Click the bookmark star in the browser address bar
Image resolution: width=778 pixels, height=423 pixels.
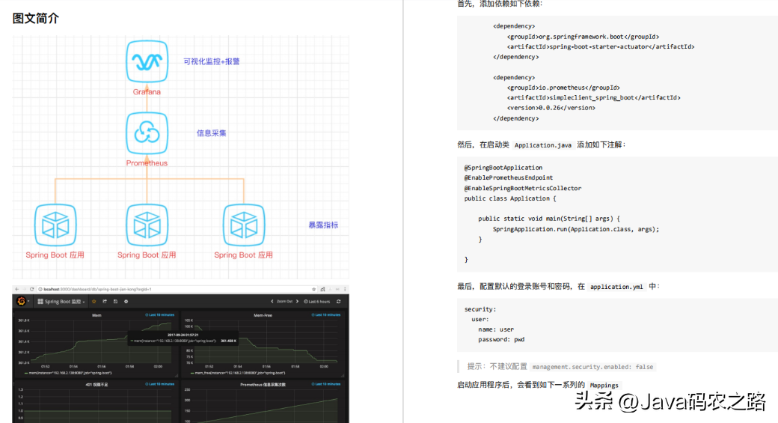[x=314, y=289]
